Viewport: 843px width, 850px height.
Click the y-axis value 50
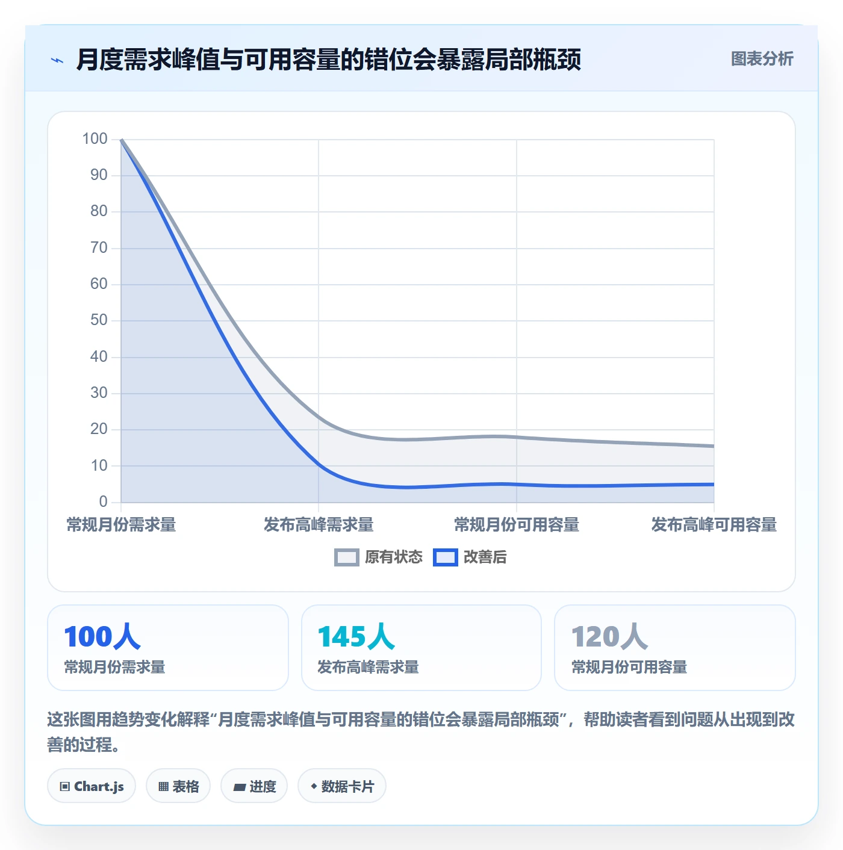click(x=99, y=320)
